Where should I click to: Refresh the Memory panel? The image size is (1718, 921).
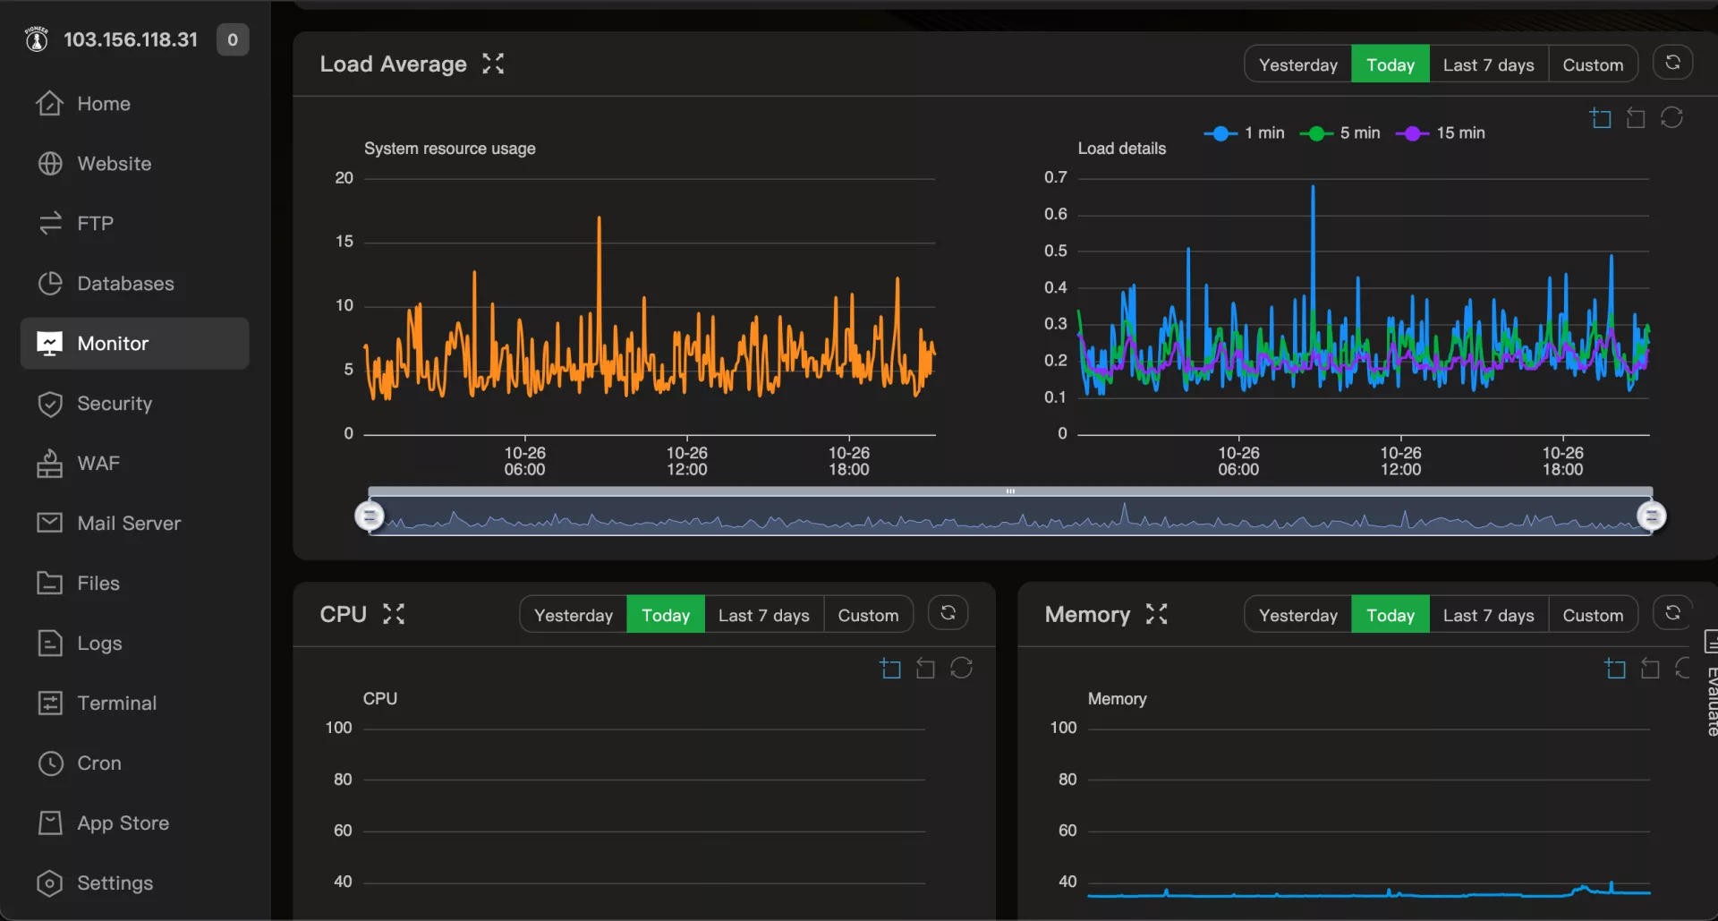[x=1672, y=613]
